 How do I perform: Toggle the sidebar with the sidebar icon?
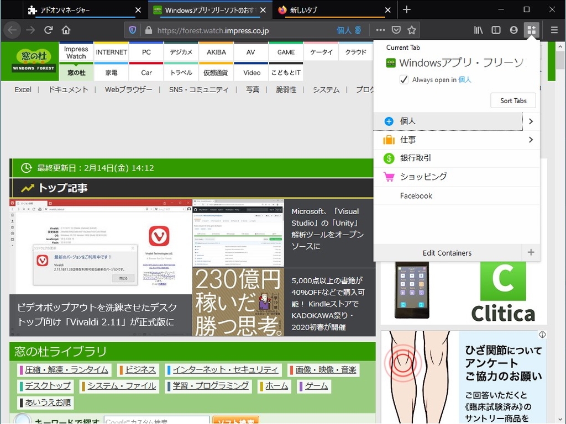[496, 30]
